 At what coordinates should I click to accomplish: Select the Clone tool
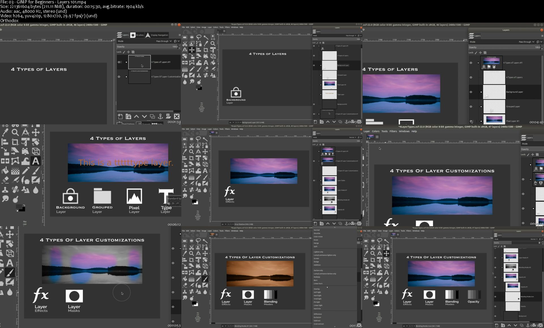click(5, 189)
